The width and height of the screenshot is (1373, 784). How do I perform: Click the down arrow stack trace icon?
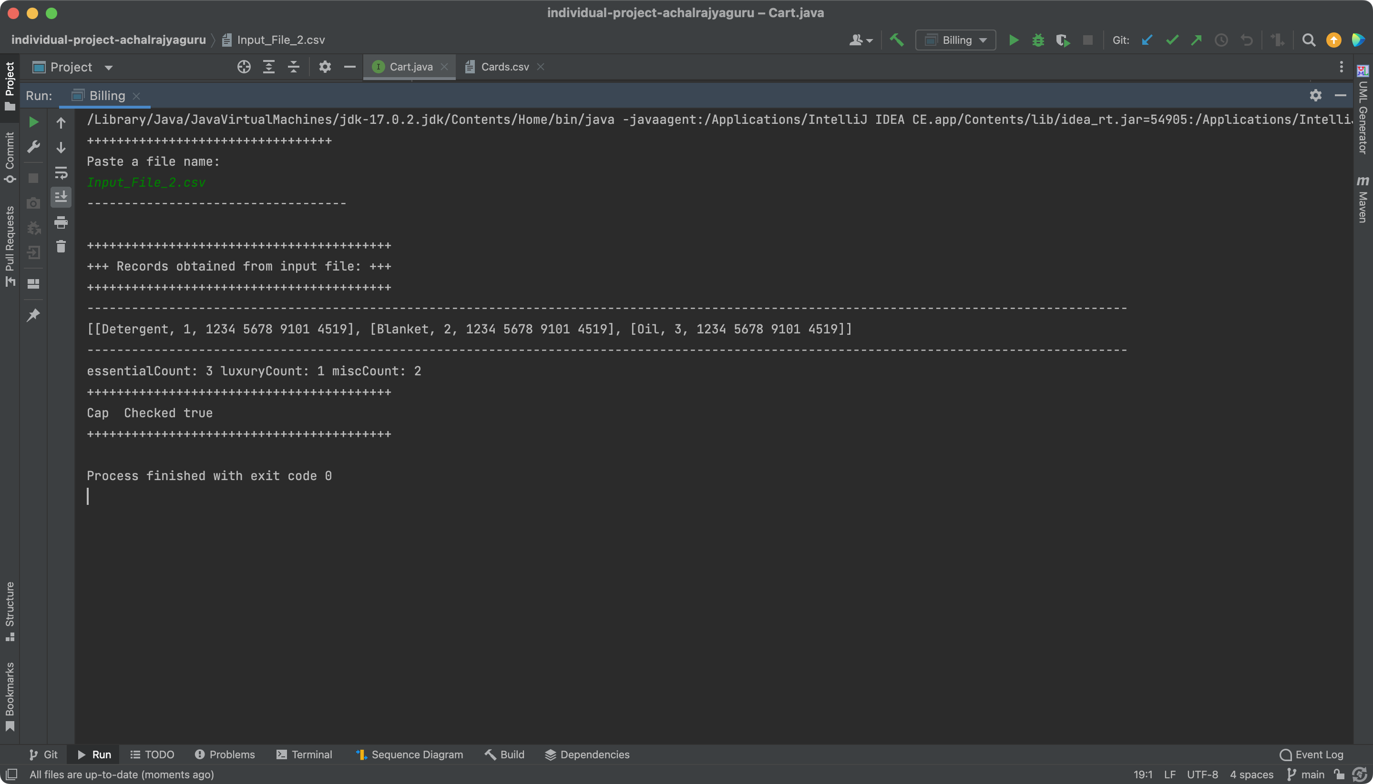[61, 148]
